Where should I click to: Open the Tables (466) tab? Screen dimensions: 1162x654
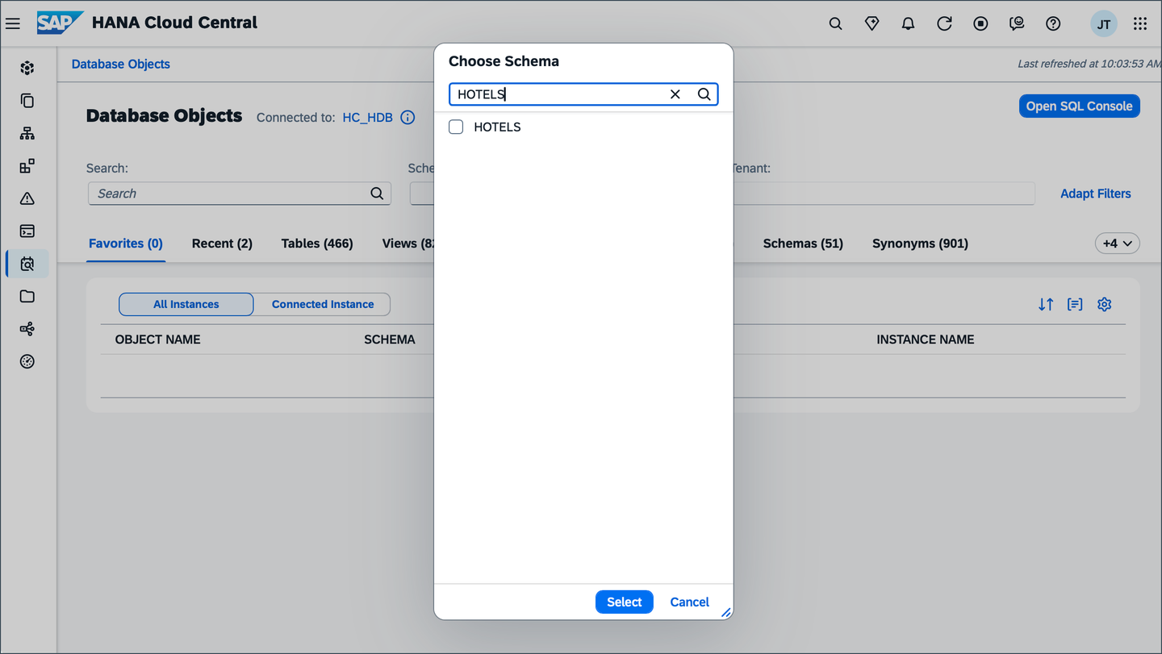(x=317, y=244)
